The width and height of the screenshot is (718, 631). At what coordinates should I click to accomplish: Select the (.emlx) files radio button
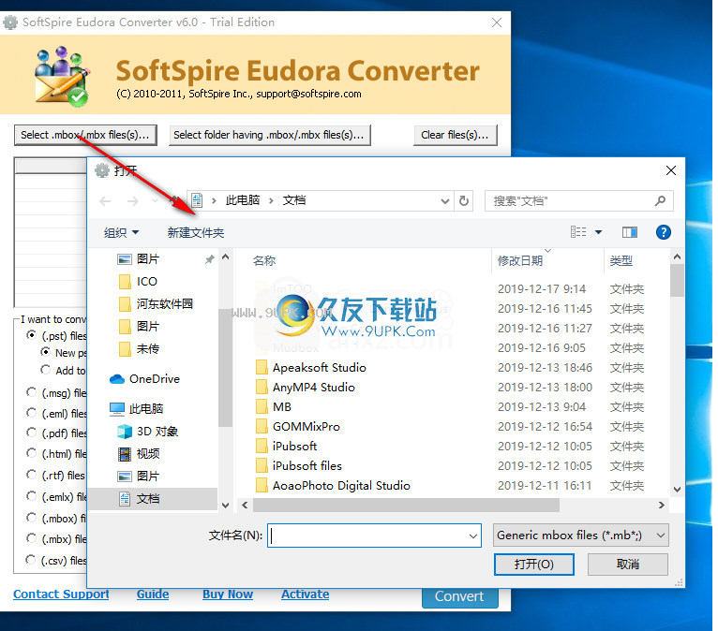coord(31,496)
